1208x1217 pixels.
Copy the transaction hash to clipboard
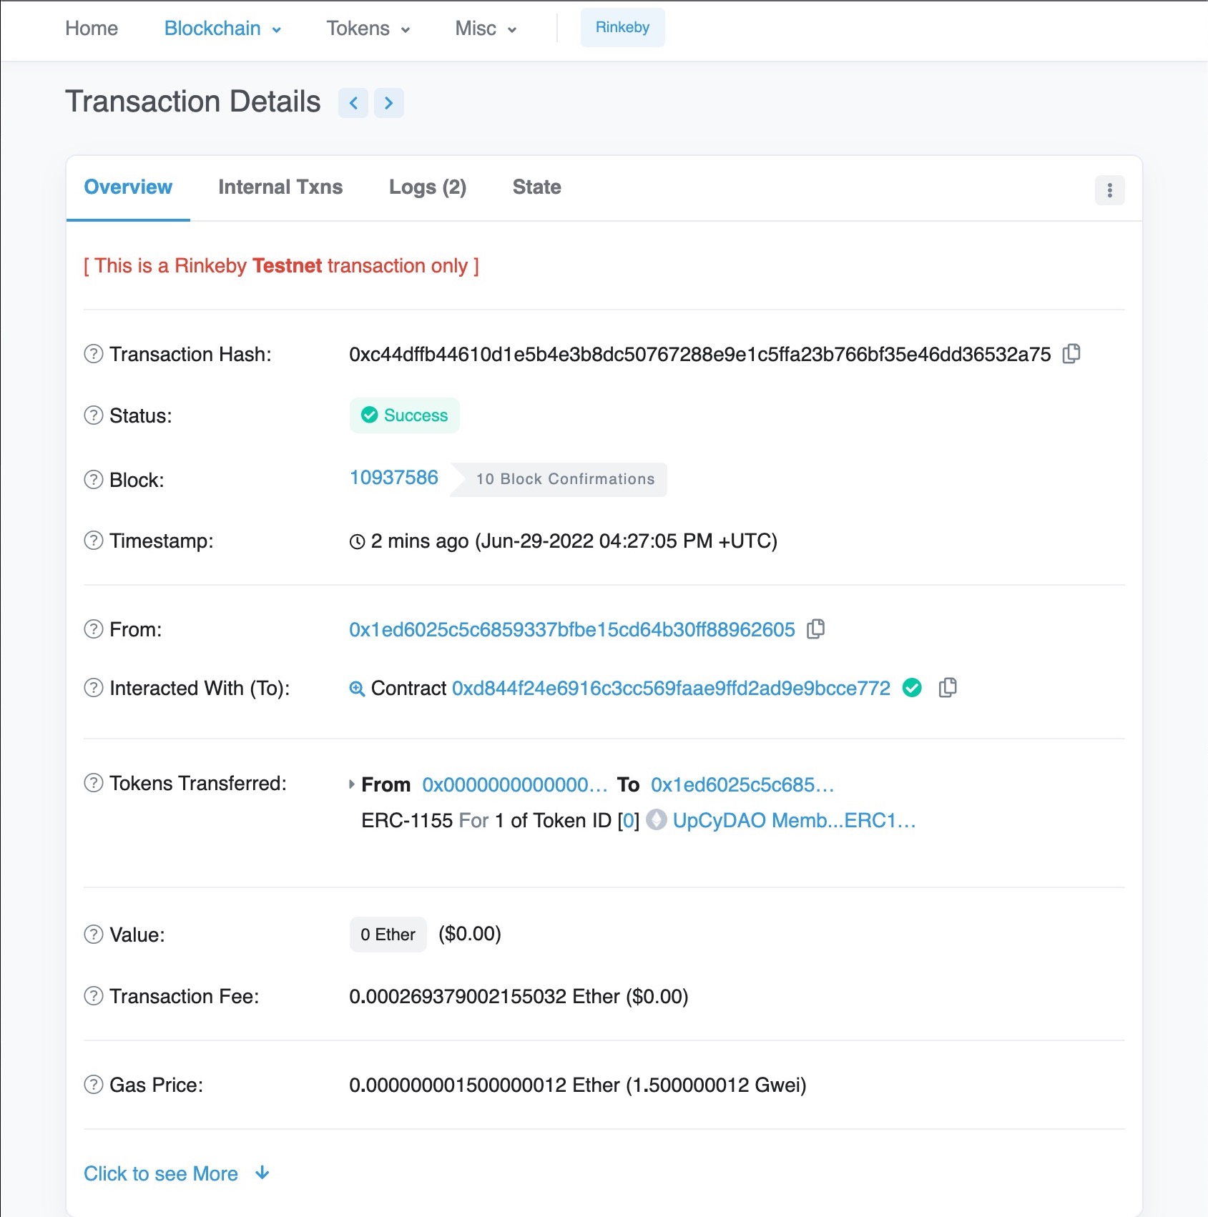coord(1071,354)
